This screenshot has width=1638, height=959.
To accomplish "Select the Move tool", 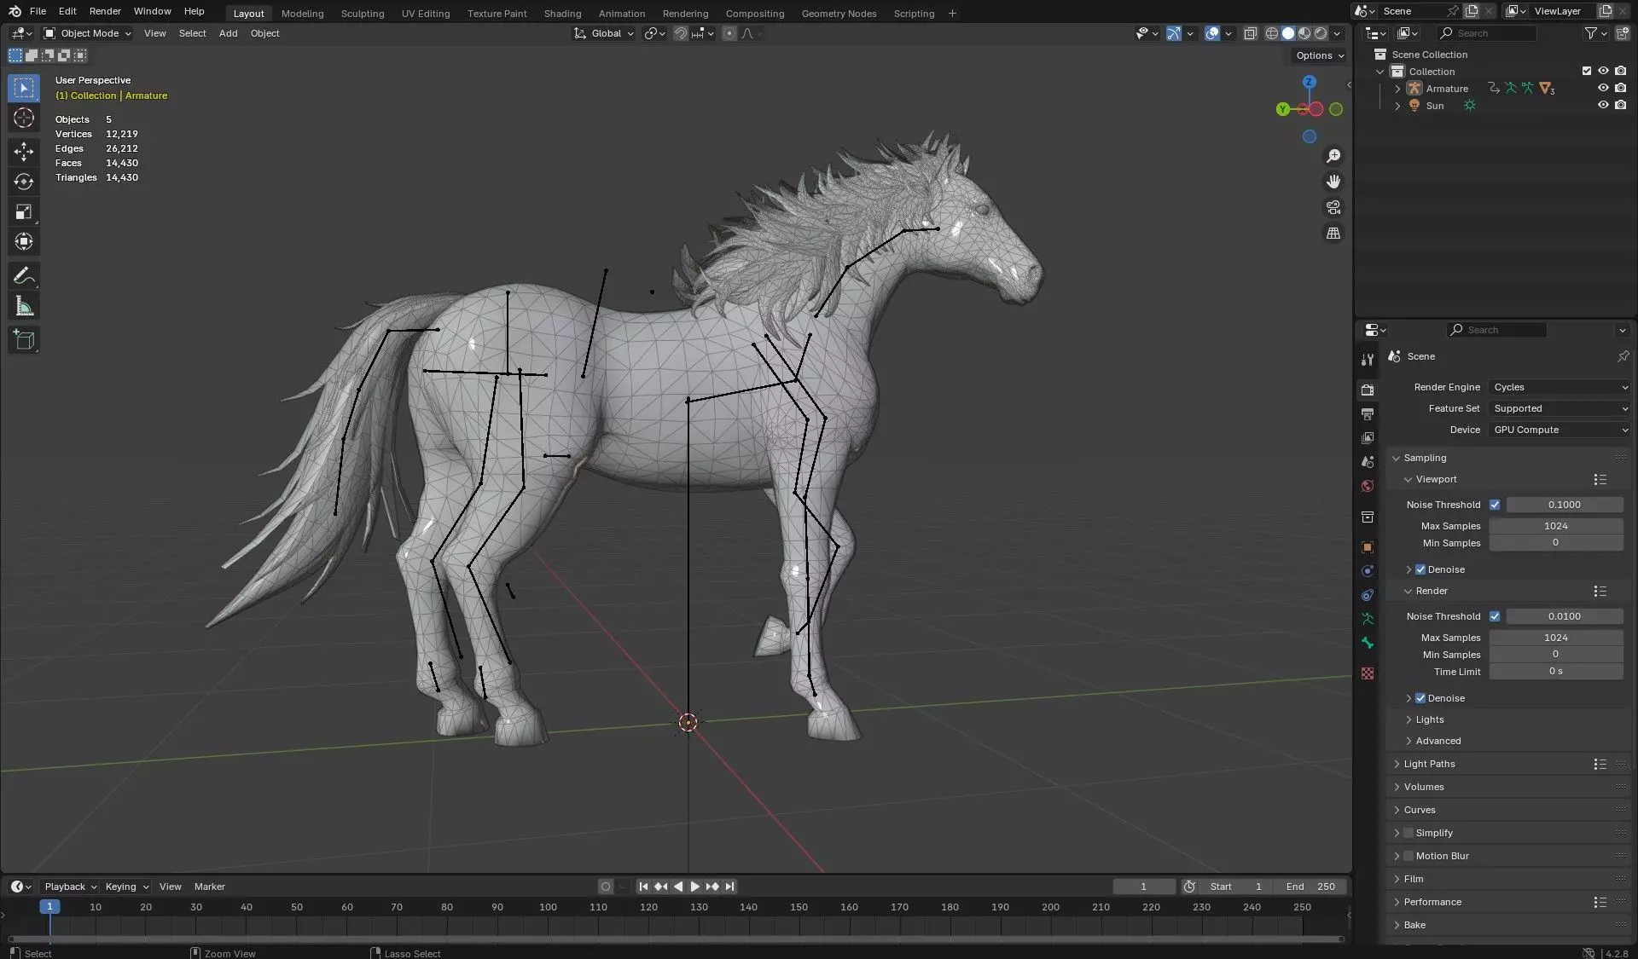I will coord(24,152).
